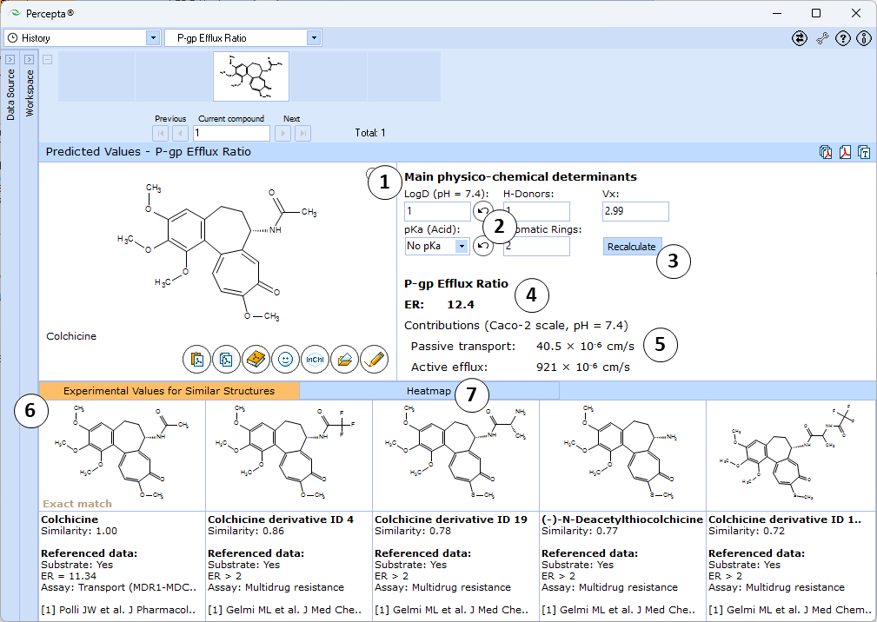Viewport: 877px width, 622px height.
Task: Click the paste structure clipboard icon
Action: 196,360
